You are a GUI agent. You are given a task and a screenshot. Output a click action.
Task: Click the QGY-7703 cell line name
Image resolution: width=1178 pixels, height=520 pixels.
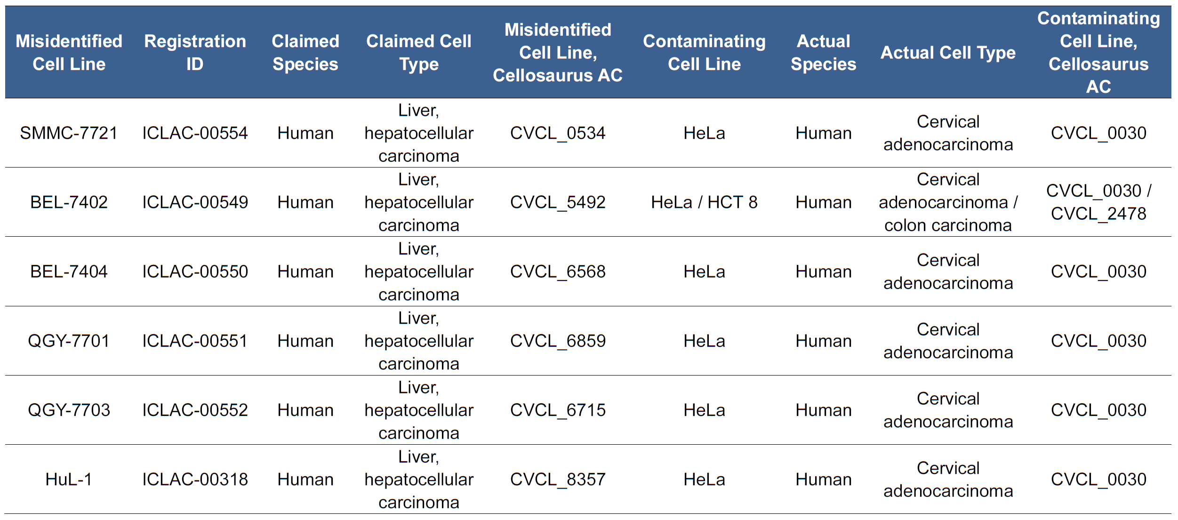click(x=69, y=410)
